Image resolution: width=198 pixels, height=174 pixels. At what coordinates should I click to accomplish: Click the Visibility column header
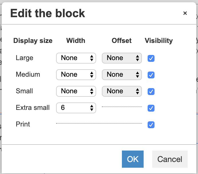(159, 41)
